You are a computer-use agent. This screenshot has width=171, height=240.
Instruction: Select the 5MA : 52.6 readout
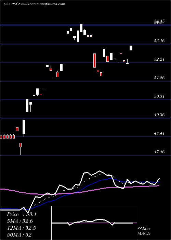pos(20,221)
